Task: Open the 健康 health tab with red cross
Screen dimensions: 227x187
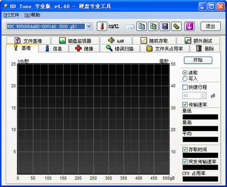Action: coord(84,49)
